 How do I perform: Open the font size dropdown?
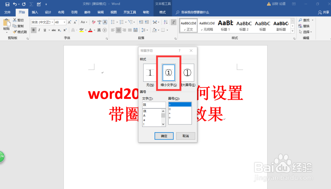[65, 22]
